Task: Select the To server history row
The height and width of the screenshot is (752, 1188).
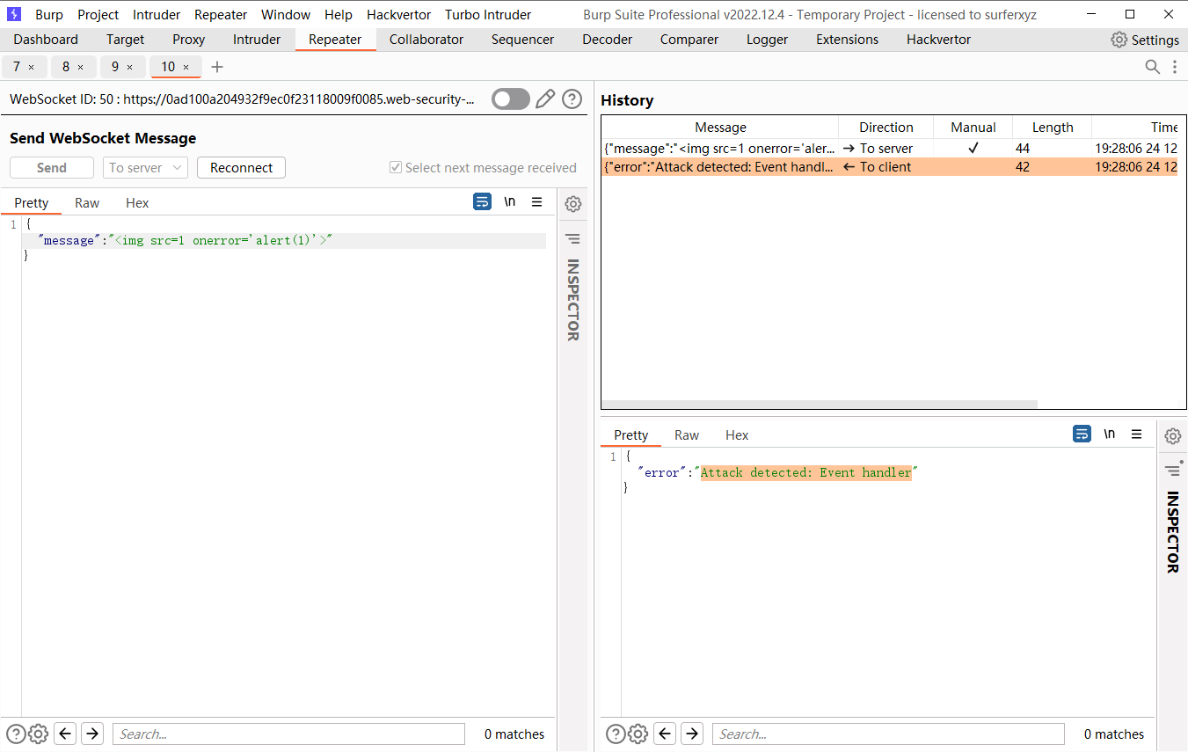Action: point(890,149)
